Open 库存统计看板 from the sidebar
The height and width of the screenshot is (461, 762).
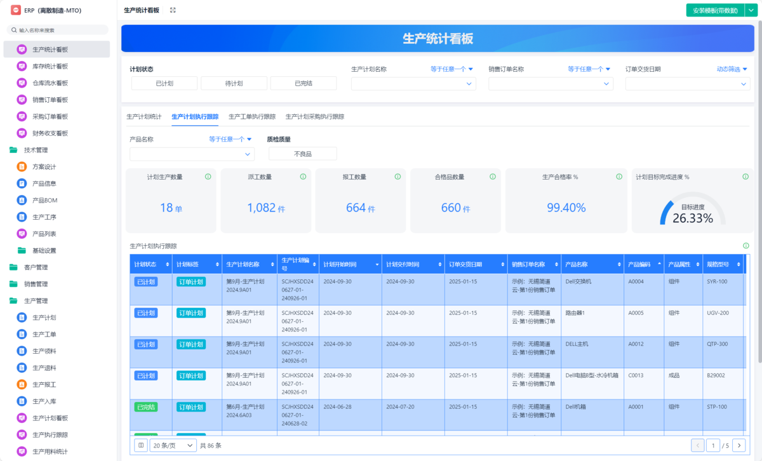(50, 66)
